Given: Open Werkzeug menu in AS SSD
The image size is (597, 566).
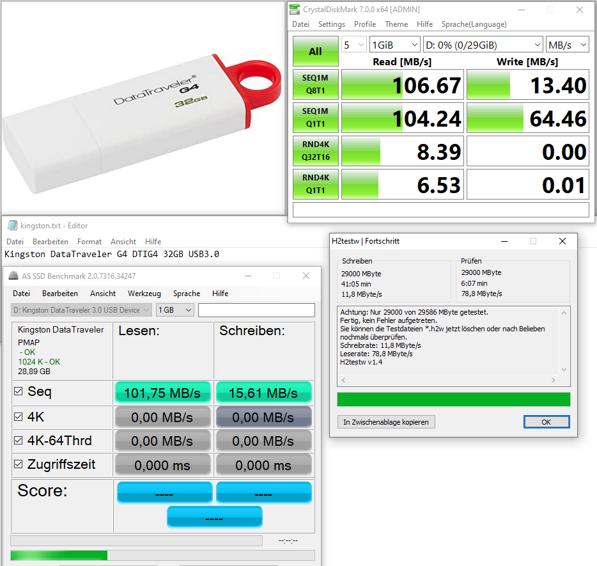Looking at the screenshot, I should (144, 294).
